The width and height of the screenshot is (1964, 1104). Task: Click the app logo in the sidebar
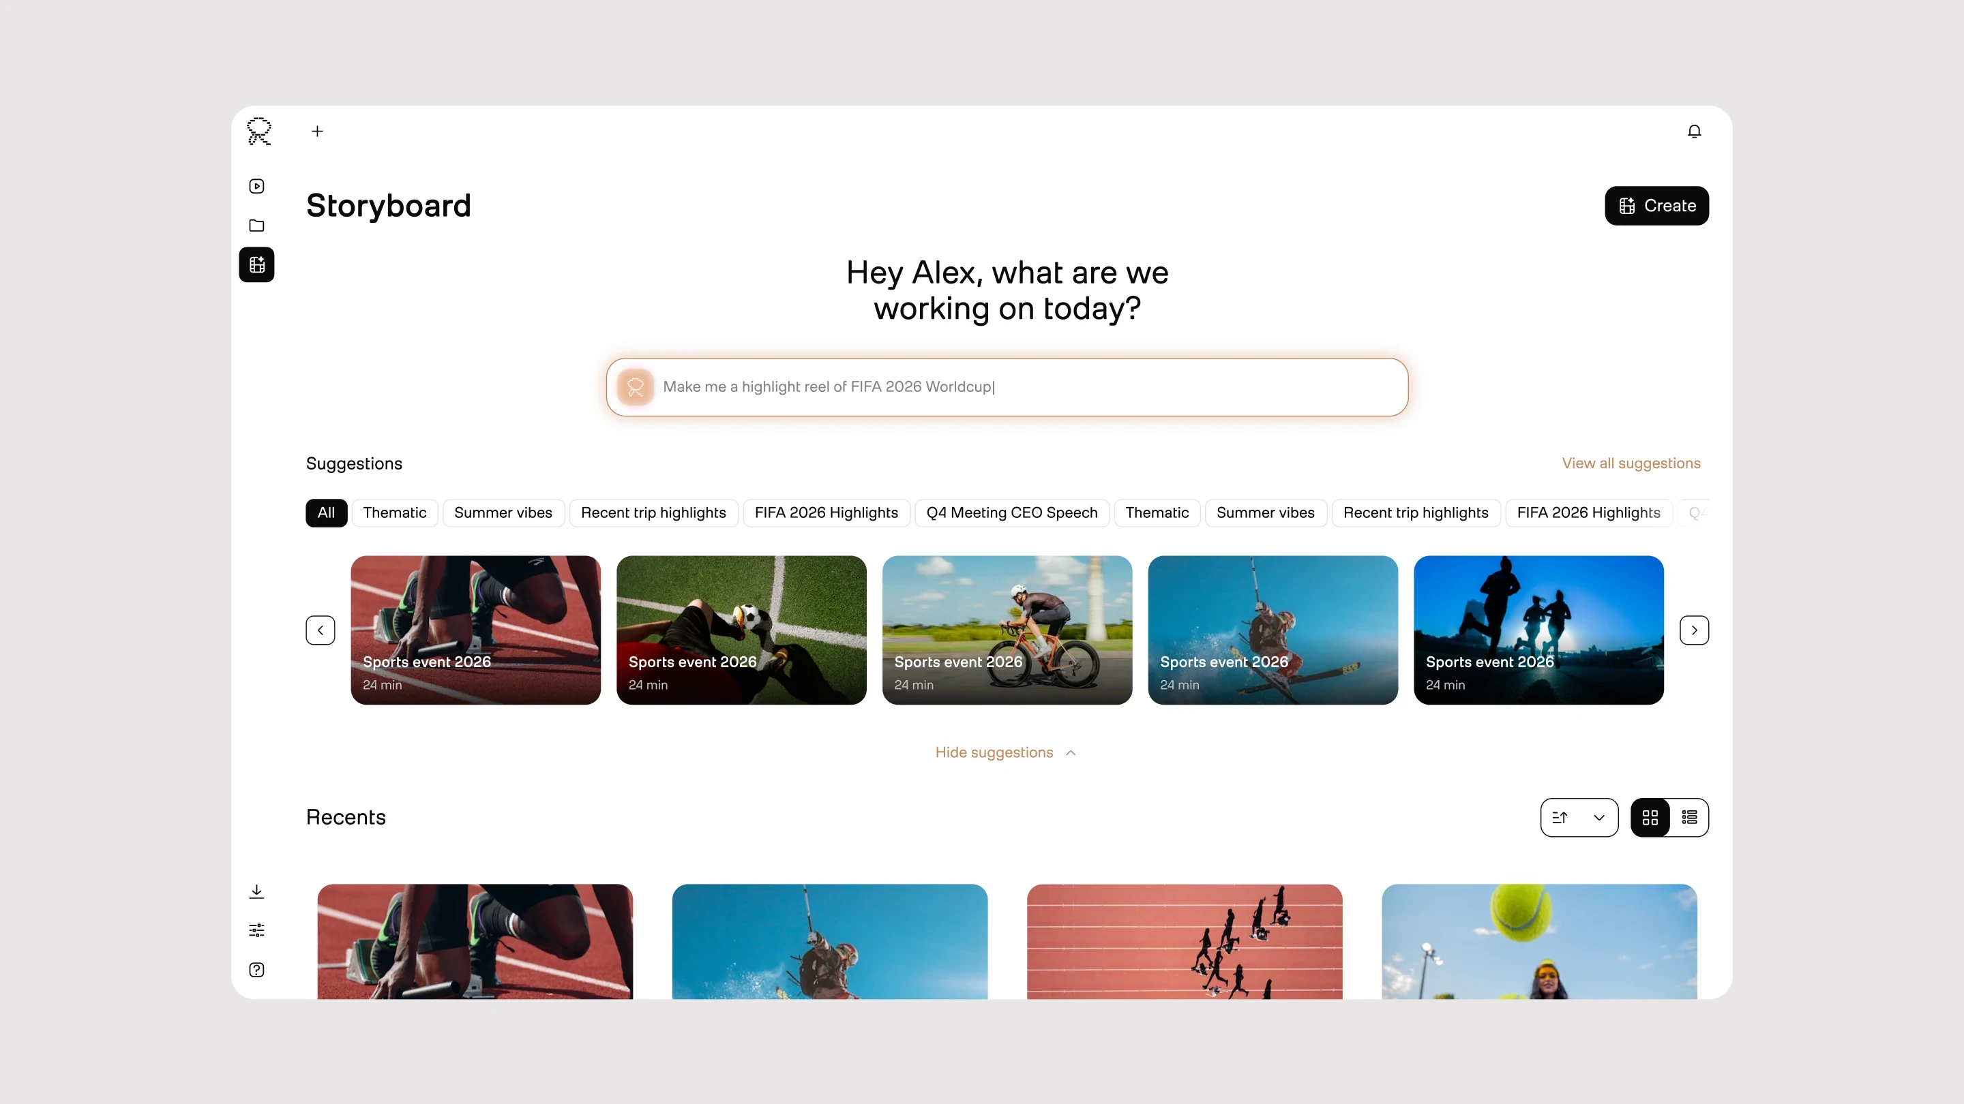[258, 131]
